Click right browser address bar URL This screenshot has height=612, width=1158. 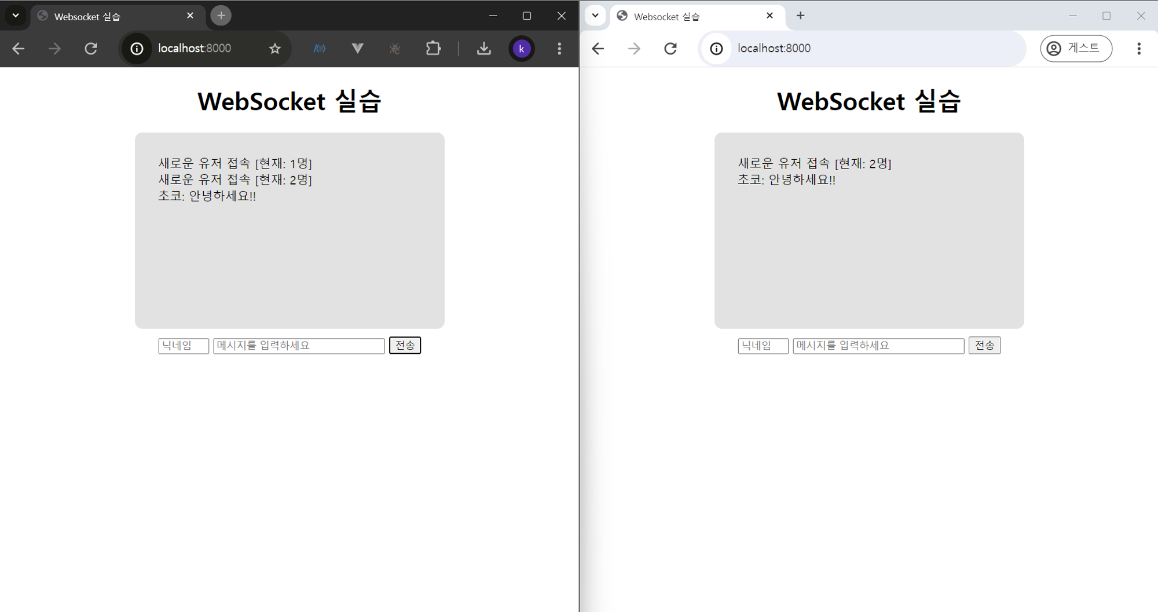(x=774, y=49)
